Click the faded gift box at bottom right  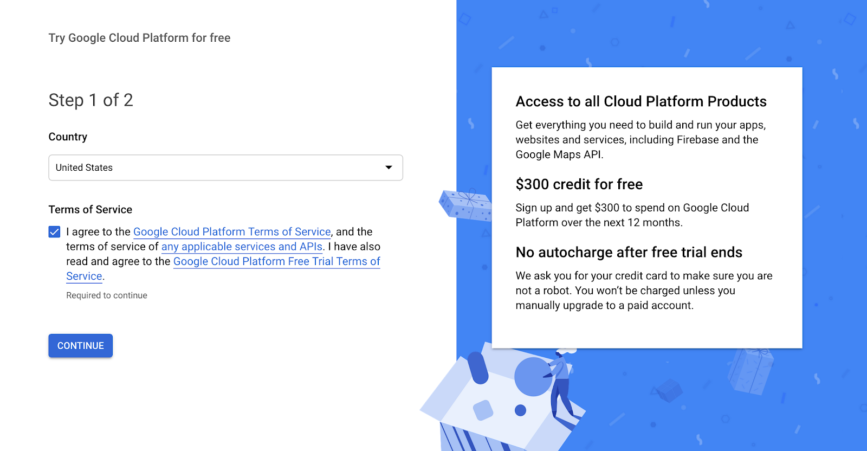click(x=750, y=371)
